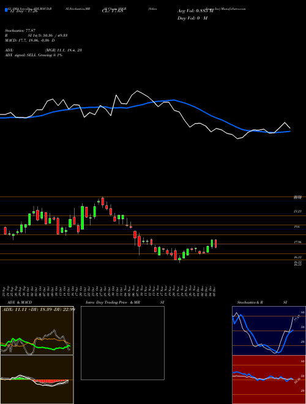Click the blue 12-day SMA legend square
This screenshot has width=306, height=404.
pyautogui.click(x=6, y=10)
